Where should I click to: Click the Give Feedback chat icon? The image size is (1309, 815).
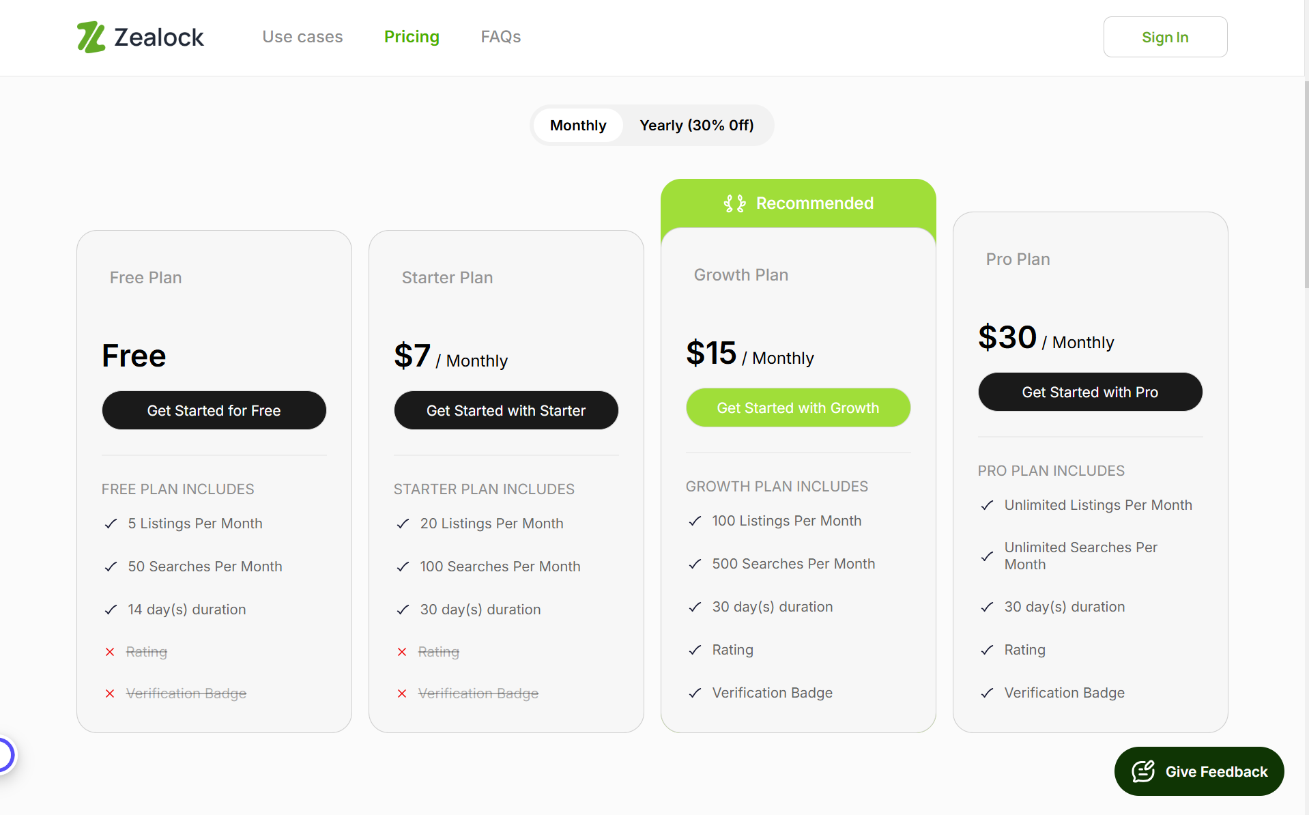(1143, 771)
